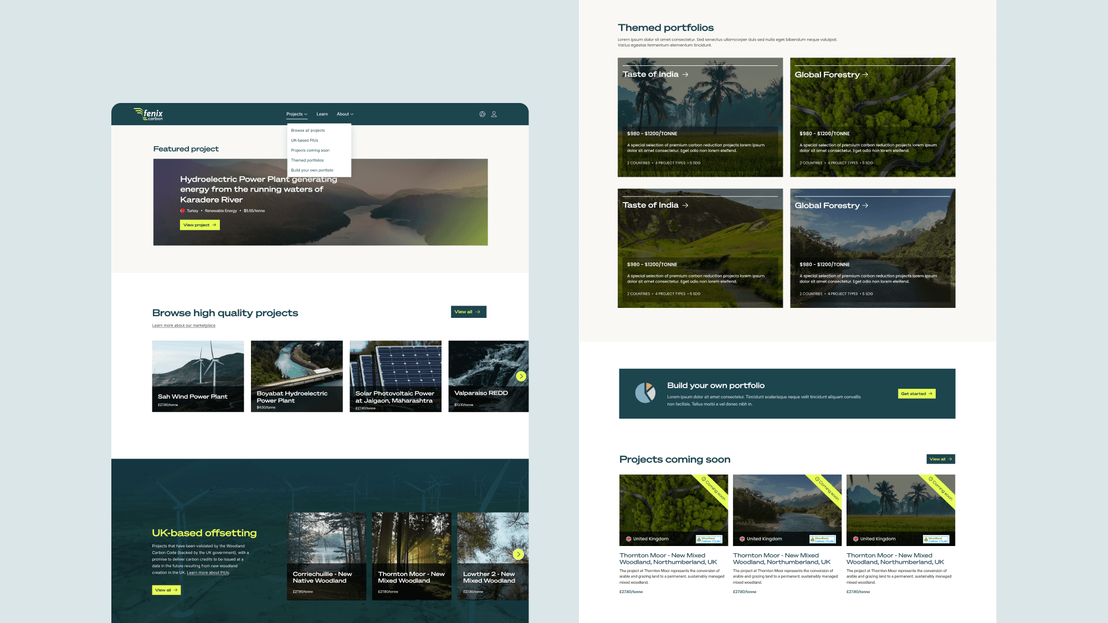Choose the UK-based PIUs menu item
1108x623 pixels.
tap(305, 141)
